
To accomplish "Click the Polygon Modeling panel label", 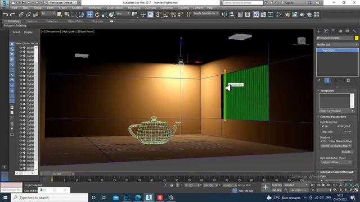I will click(15, 26).
